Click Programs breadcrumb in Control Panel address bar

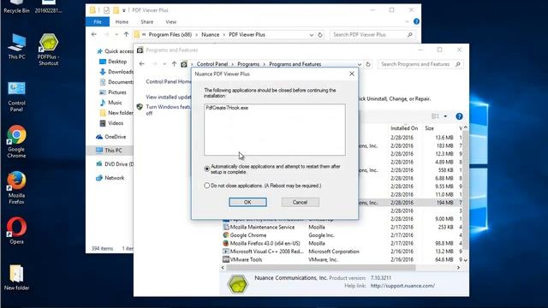point(248,64)
